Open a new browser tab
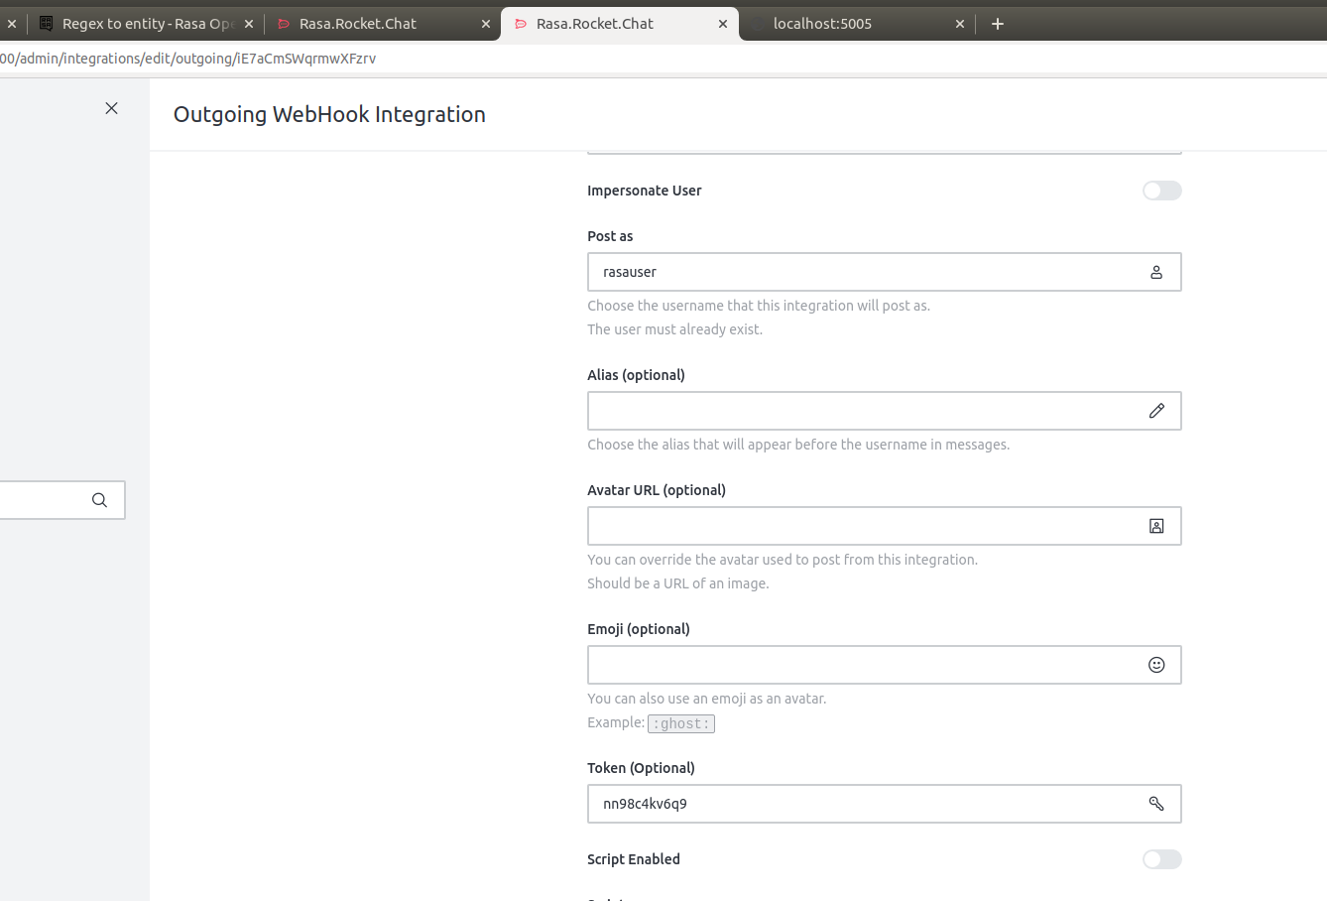This screenshot has height=901, width=1327. coord(998,24)
